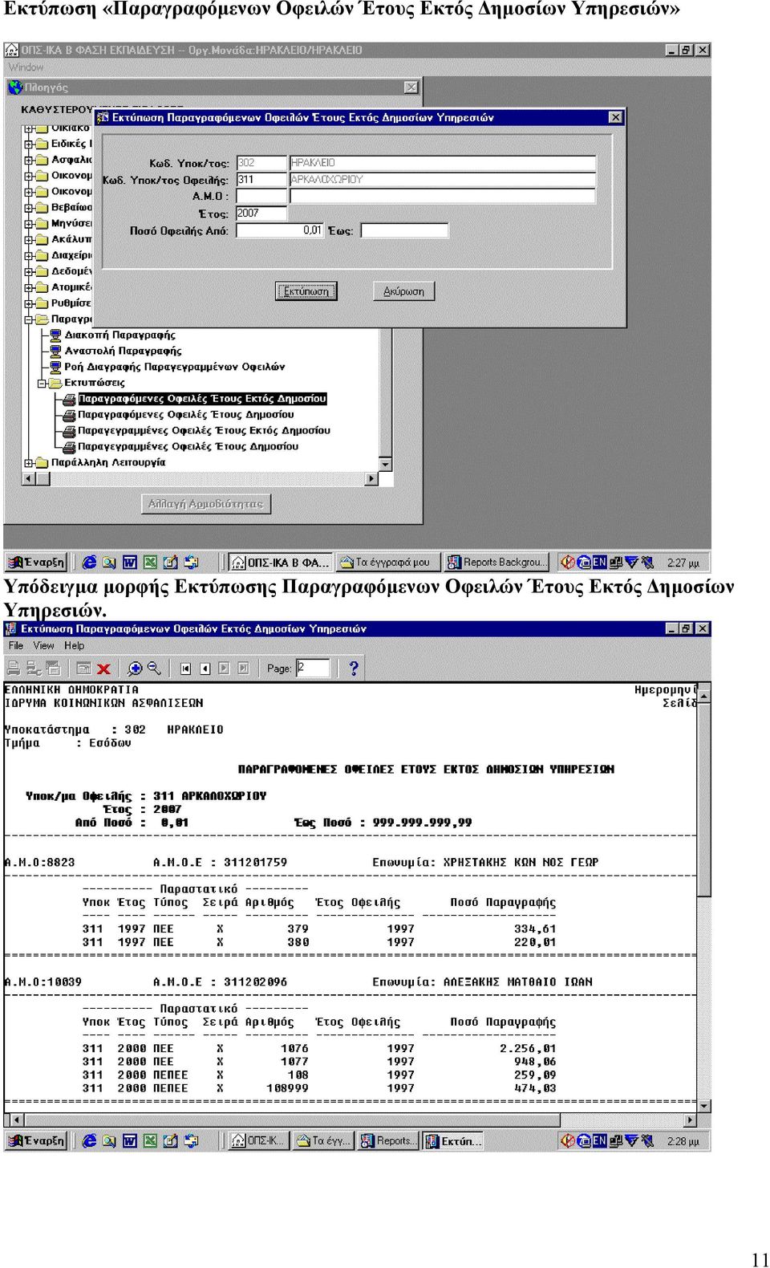The width and height of the screenshot is (770, 1268).
Task: Collapse the Εκτυπώσεις folder node
Action: (42, 384)
